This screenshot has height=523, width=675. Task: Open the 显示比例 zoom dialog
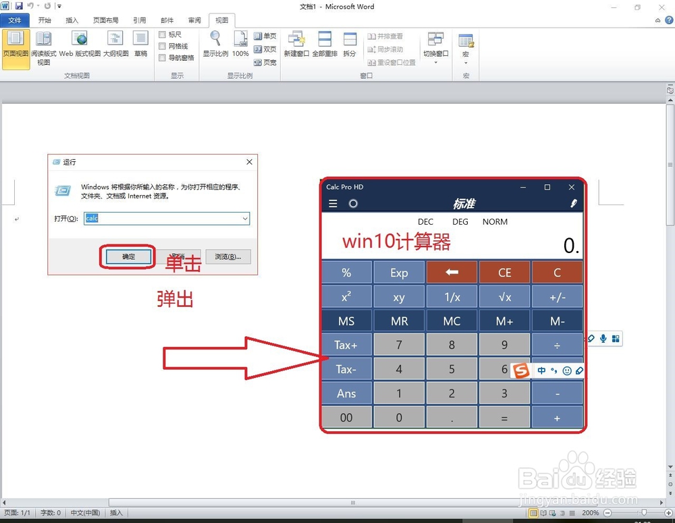pyautogui.click(x=215, y=46)
